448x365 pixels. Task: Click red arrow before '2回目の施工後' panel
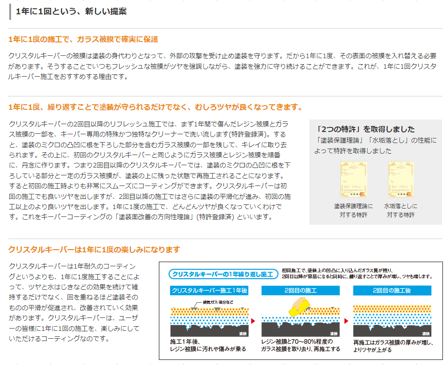point(346,321)
